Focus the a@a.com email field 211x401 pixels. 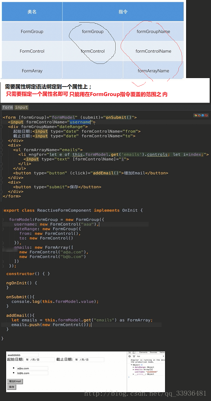coord(32,368)
